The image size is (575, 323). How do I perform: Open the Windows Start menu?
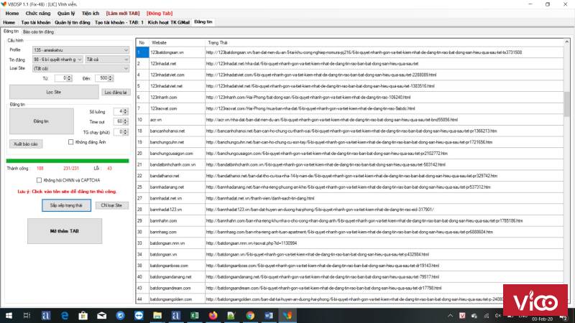[x=8, y=315]
